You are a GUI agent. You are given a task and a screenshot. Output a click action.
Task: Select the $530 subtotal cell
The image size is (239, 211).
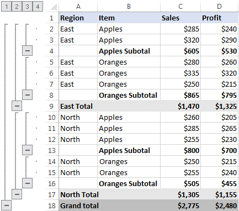click(220, 51)
